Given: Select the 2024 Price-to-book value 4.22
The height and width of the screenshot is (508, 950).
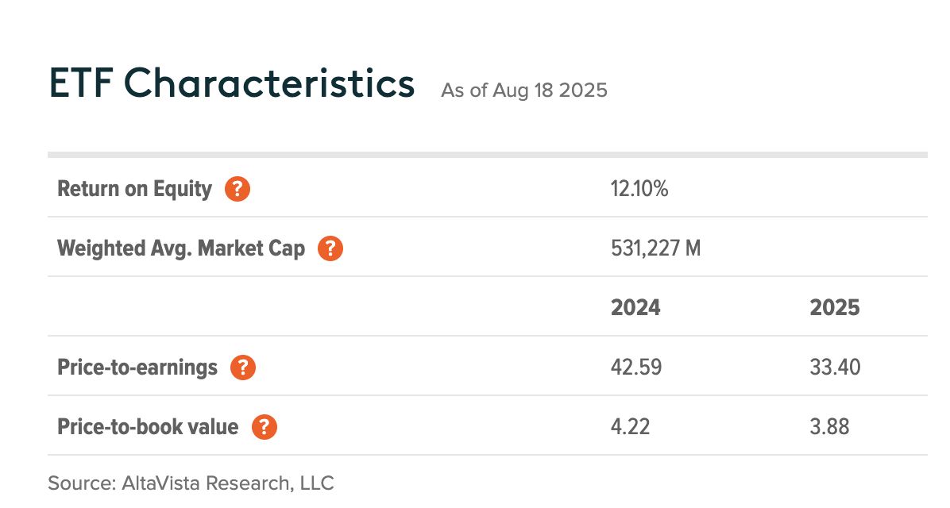Looking at the screenshot, I should click(630, 427).
